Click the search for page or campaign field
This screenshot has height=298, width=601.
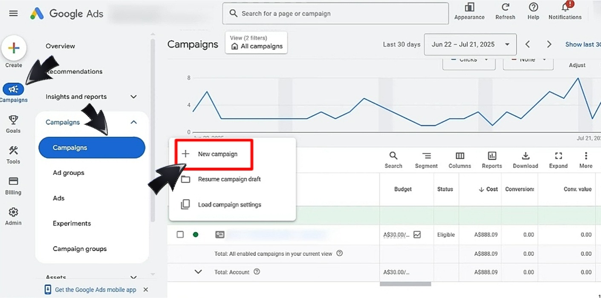pos(335,14)
